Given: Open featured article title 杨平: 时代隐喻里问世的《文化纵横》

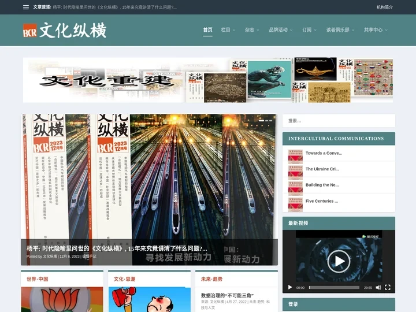Looking at the screenshot, I should (x=117, y=248).
